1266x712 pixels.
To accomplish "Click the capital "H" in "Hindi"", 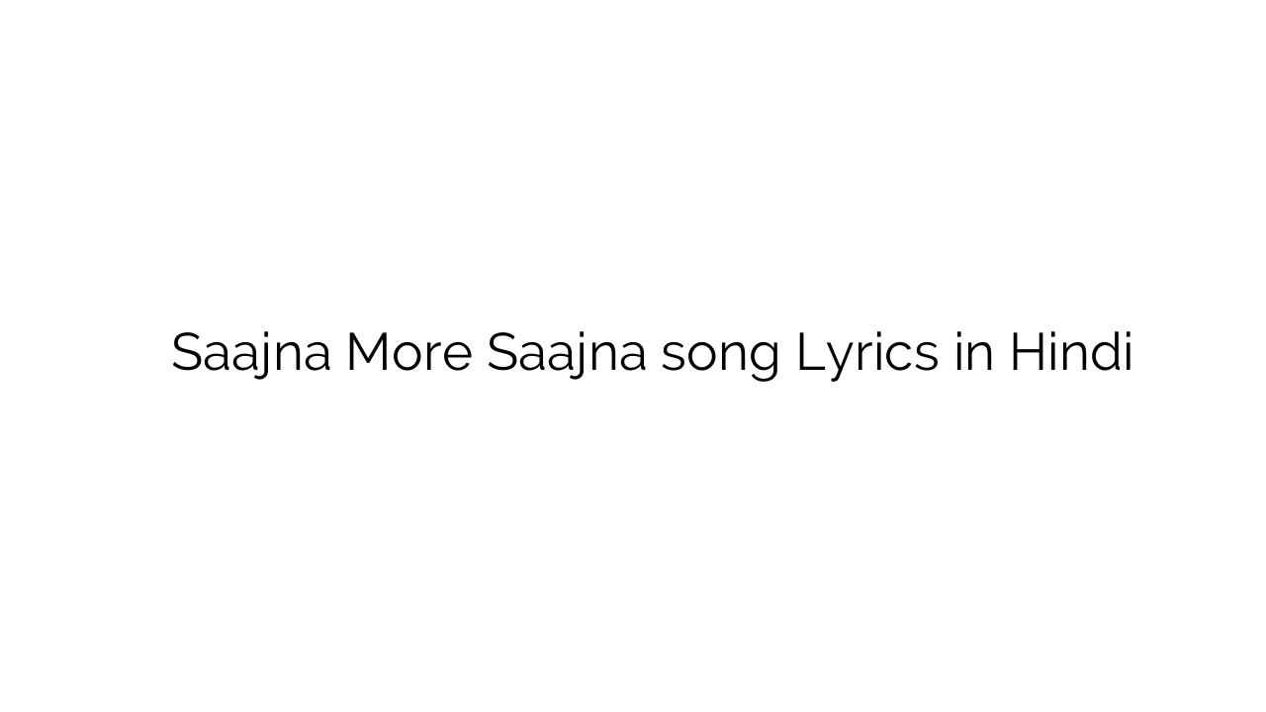I will (x=1026, y=353).
